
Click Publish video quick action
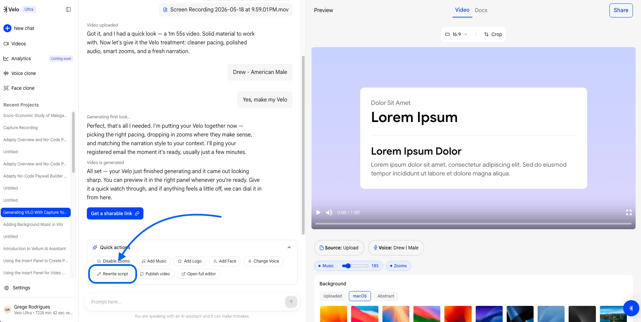pyautogui.click(x=155, y=274)
